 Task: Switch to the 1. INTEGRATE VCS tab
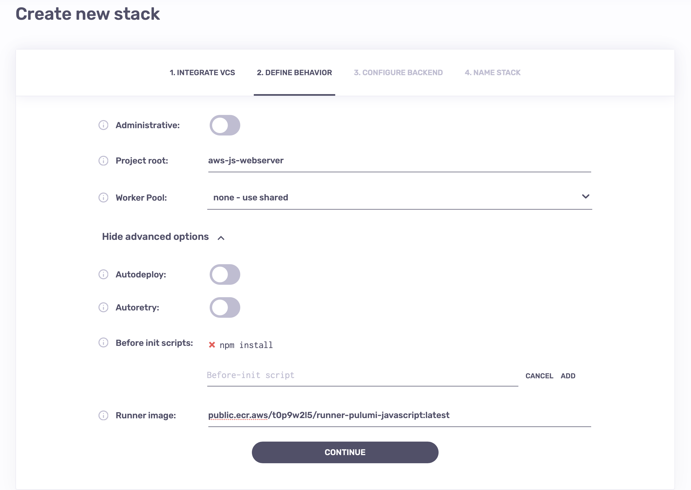click(203, 73)
